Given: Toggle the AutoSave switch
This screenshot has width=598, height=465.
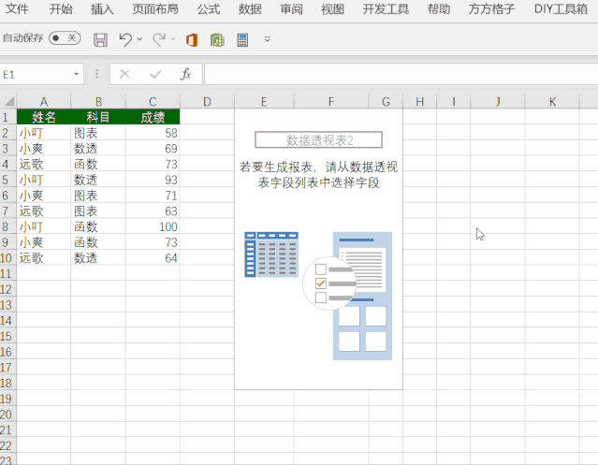Looking at the screenshot, I should click(65, 38).
